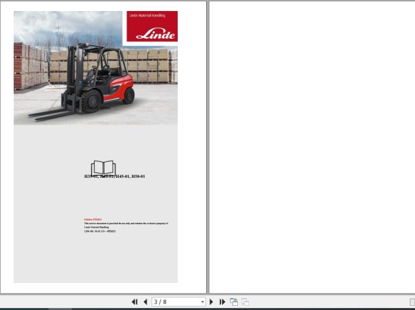The image size is (415, 310).
Task: Click the red Edition text line
Action: tap(93, 219)
